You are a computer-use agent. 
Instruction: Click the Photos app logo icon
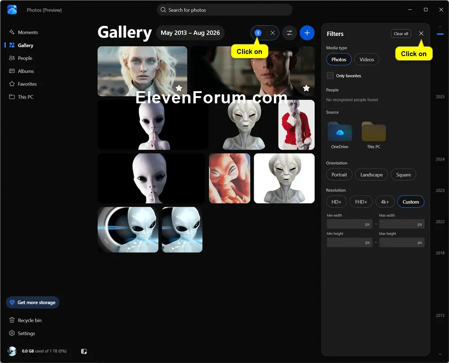pyautogui.click(x=12, y=10)
